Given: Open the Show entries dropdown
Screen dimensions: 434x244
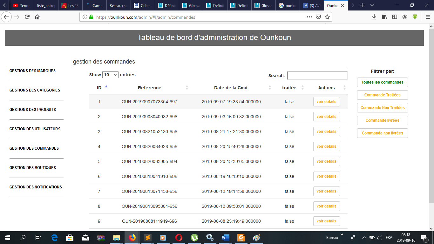Looking at the screenshot, I should (110, 75).
